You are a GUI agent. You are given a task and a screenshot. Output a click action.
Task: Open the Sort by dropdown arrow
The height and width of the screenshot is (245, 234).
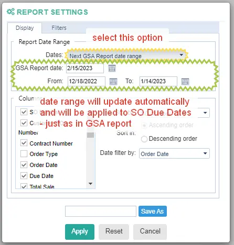(205, 113)
